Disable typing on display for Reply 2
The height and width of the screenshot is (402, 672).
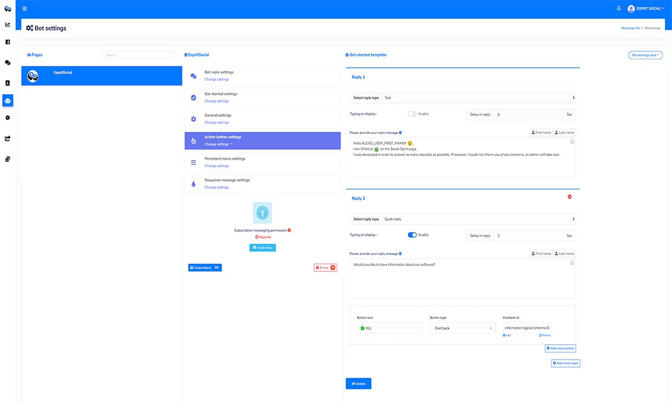click(412, 235)
